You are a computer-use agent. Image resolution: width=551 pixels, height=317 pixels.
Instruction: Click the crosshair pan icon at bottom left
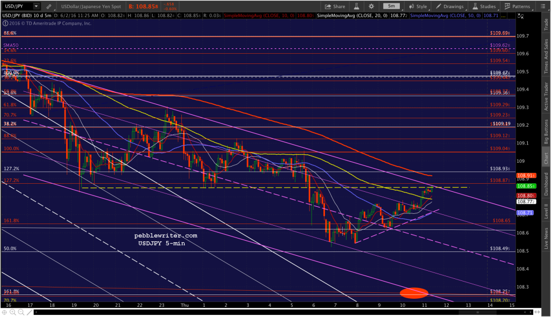tap(4, 312)
